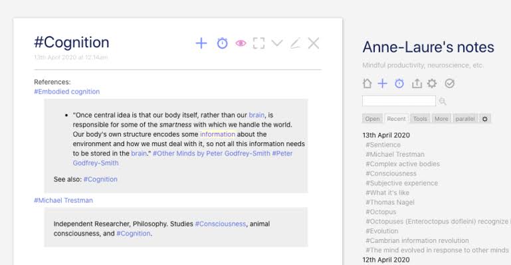Switch to the Tools tab

coord(420,119)
